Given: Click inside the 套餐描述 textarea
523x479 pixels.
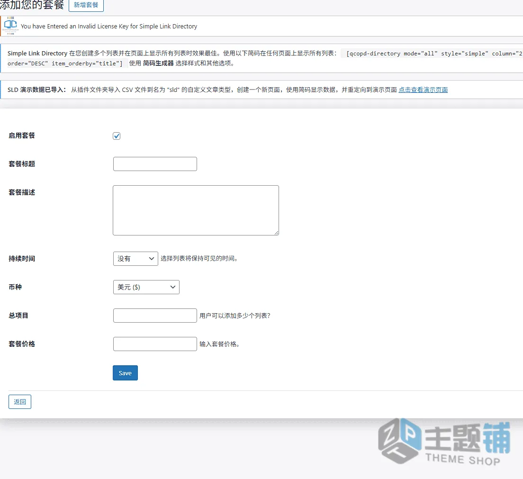Looking at the screenshot, I should click(196, 210).
